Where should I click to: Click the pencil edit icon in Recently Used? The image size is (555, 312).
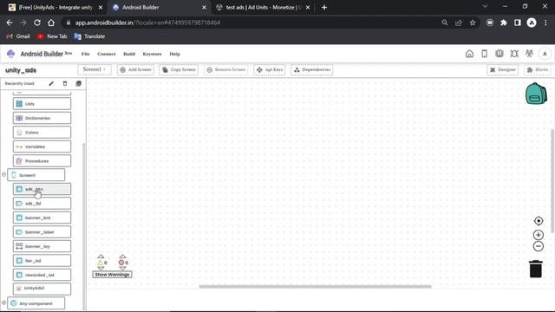coord(51,83)
